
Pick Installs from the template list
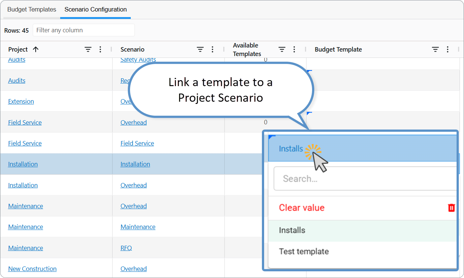(362, 230)
